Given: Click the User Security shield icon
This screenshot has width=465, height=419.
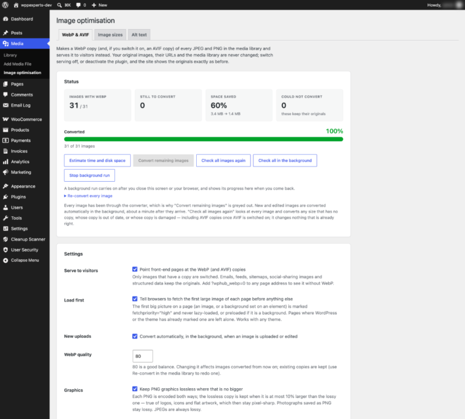Looking at the screenshot, I should (5, 249).
